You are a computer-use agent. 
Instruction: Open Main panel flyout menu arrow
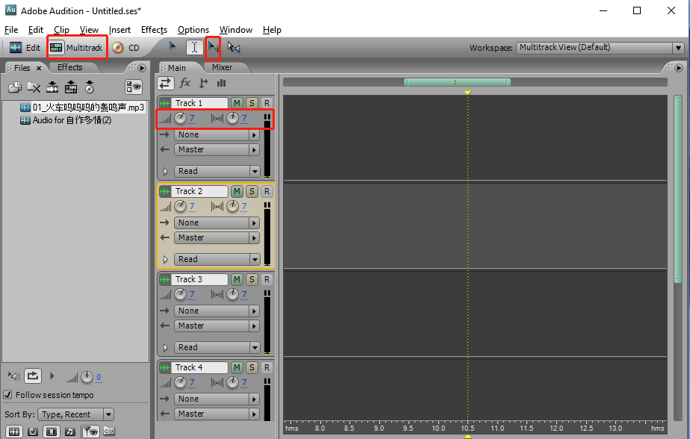click(x=679, y=68)
